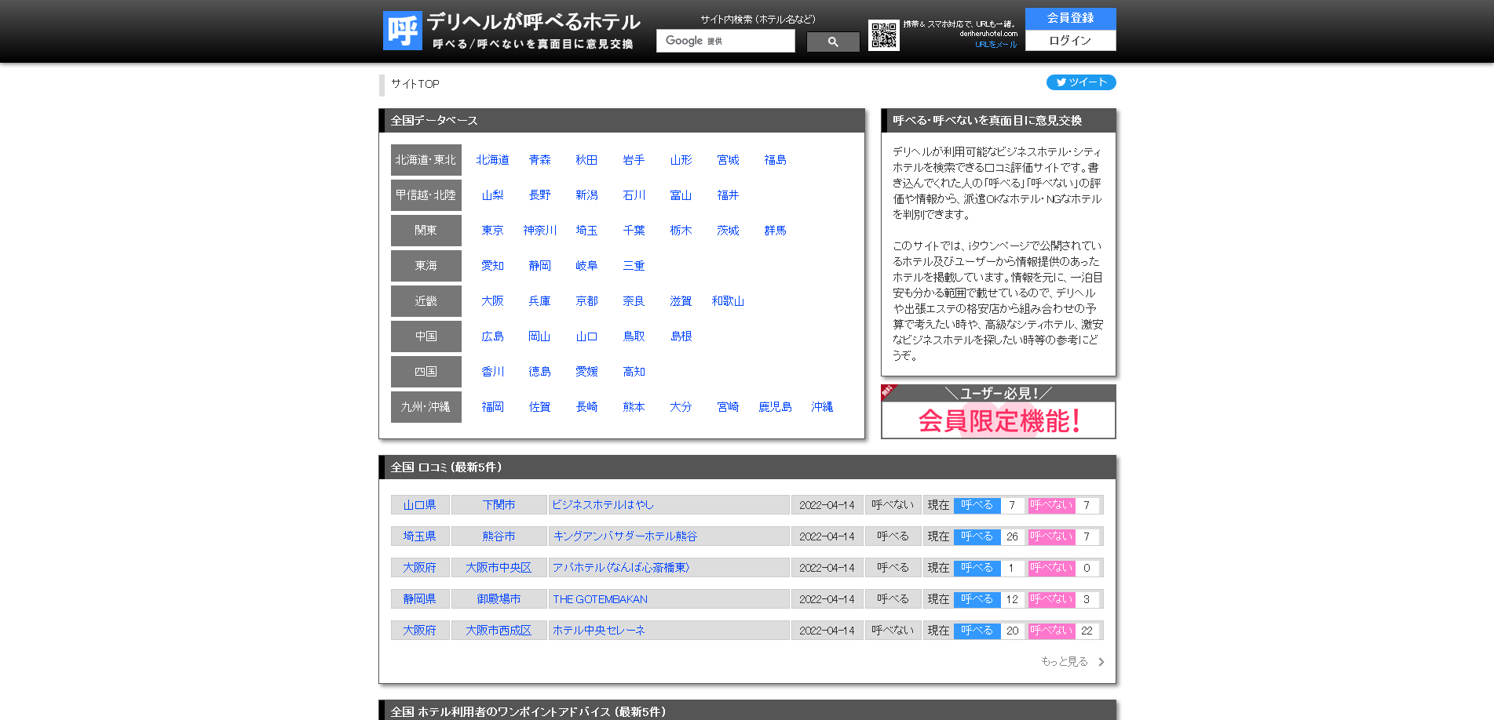Open 福岡 prefecture link

click(x=492, y=407)
